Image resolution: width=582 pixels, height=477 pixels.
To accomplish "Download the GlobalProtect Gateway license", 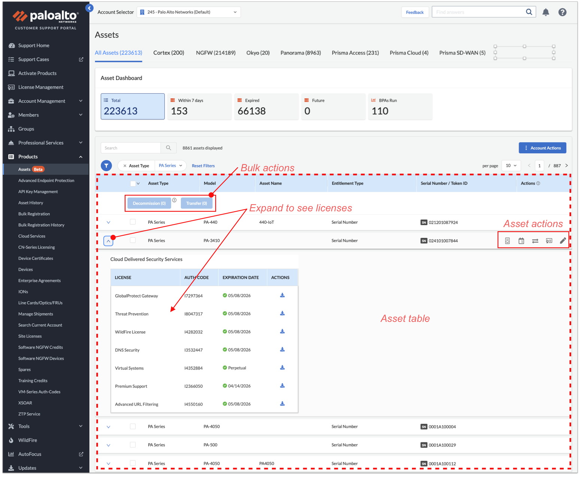I will coord(282,296).
